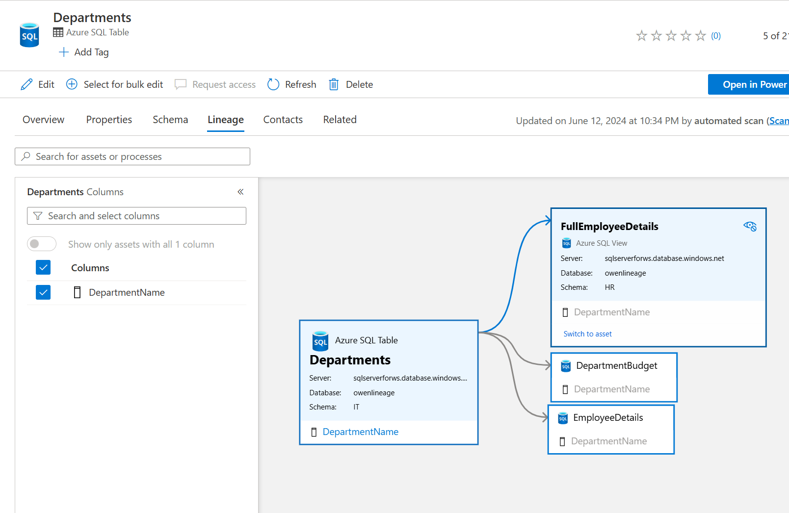789x513 pixels.
Task: Click the search icon in the assets search bar
Action: (x=26, y=156)
